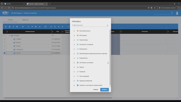Click the table horizontal scrollbar
The image size is (181, 102).
(58, 98)
